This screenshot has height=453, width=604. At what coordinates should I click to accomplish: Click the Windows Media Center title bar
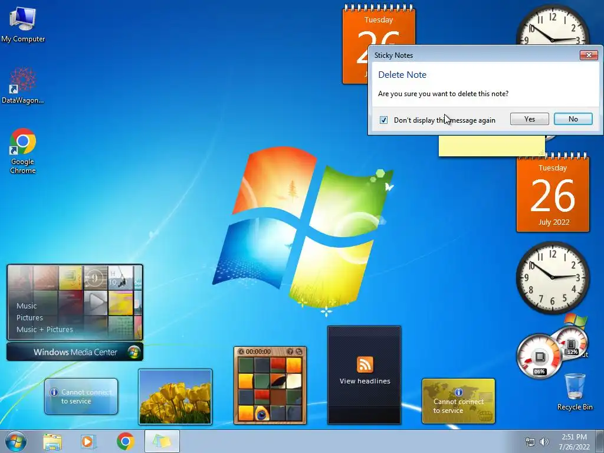(x=75, y=352)
